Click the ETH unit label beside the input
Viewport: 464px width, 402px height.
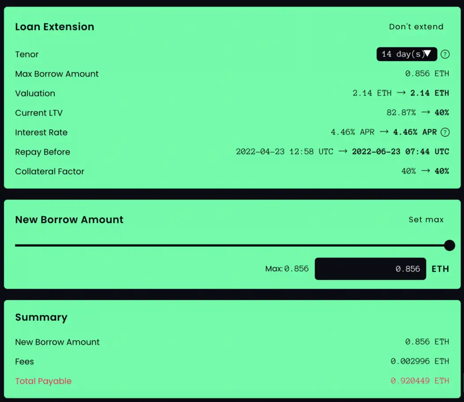(440, 269)
